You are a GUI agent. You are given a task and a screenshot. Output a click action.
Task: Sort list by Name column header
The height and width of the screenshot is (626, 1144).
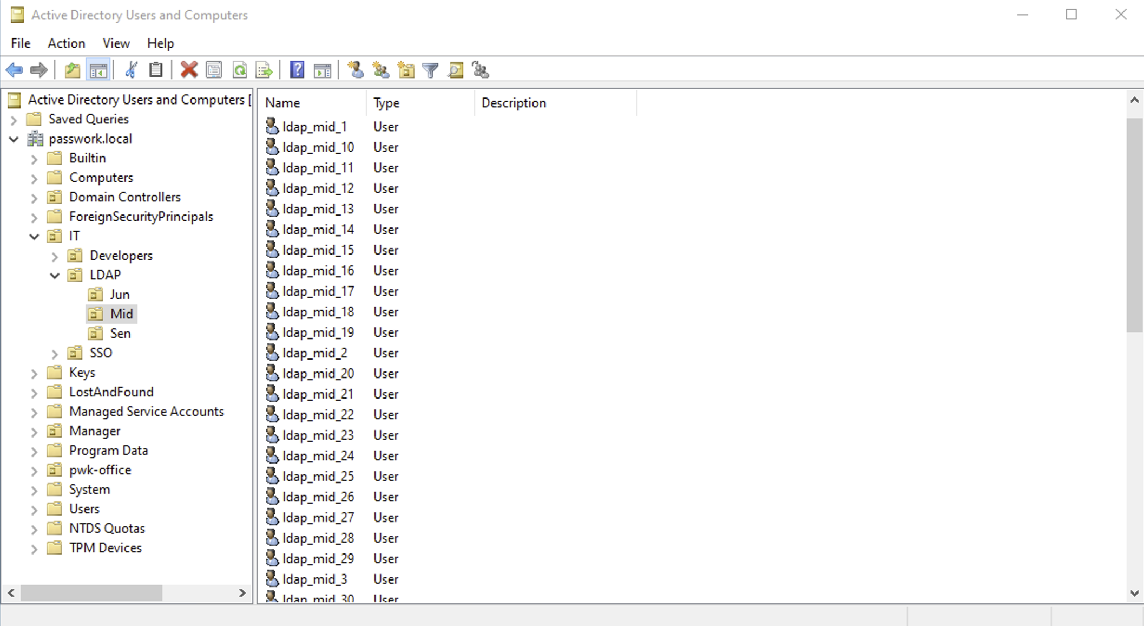coord(313,103)
